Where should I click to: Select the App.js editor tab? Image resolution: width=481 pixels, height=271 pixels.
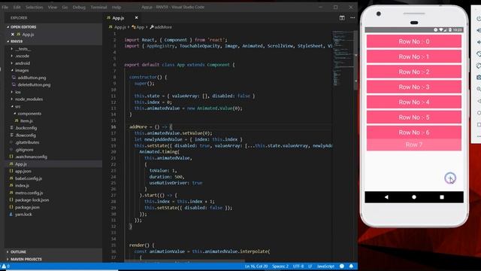[x=118, y=18]
